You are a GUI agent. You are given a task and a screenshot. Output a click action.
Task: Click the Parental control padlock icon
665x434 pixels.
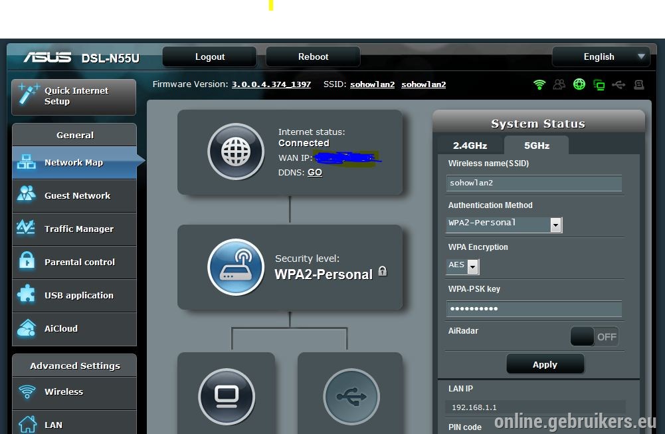(27, 260)
